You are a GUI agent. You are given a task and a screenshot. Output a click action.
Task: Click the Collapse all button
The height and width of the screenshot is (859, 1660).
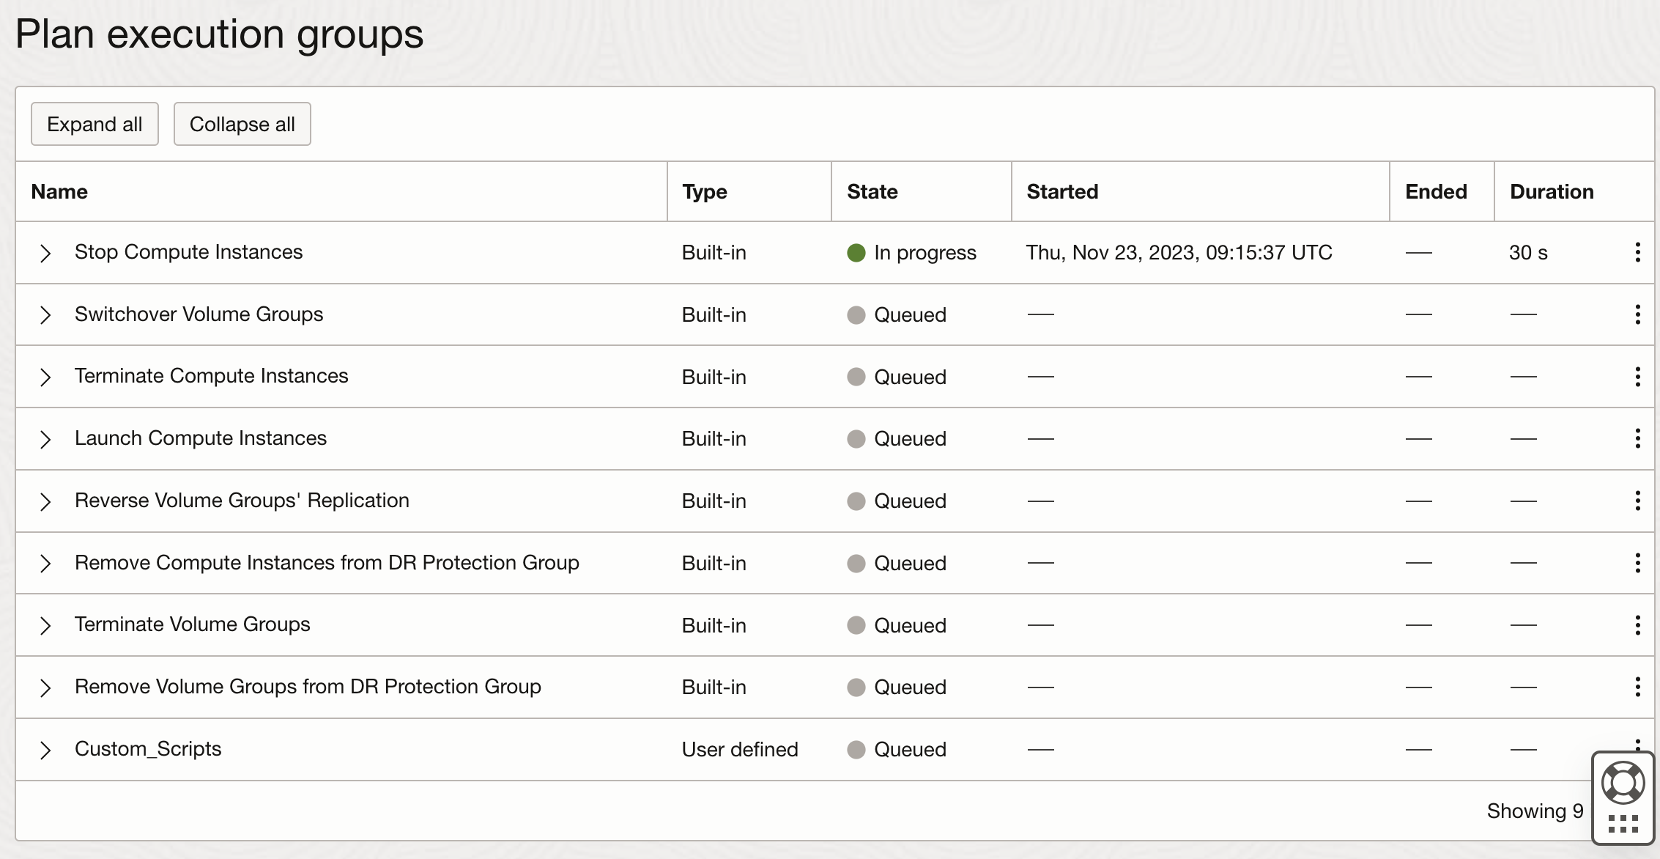(x=242, y=124)
